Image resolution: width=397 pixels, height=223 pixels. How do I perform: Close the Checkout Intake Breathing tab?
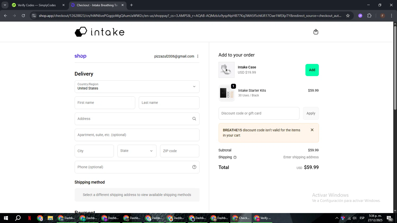coord(123,5)
